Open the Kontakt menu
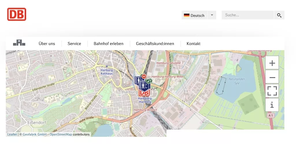Viewport: 296px width, 144px height. point(193,44)
